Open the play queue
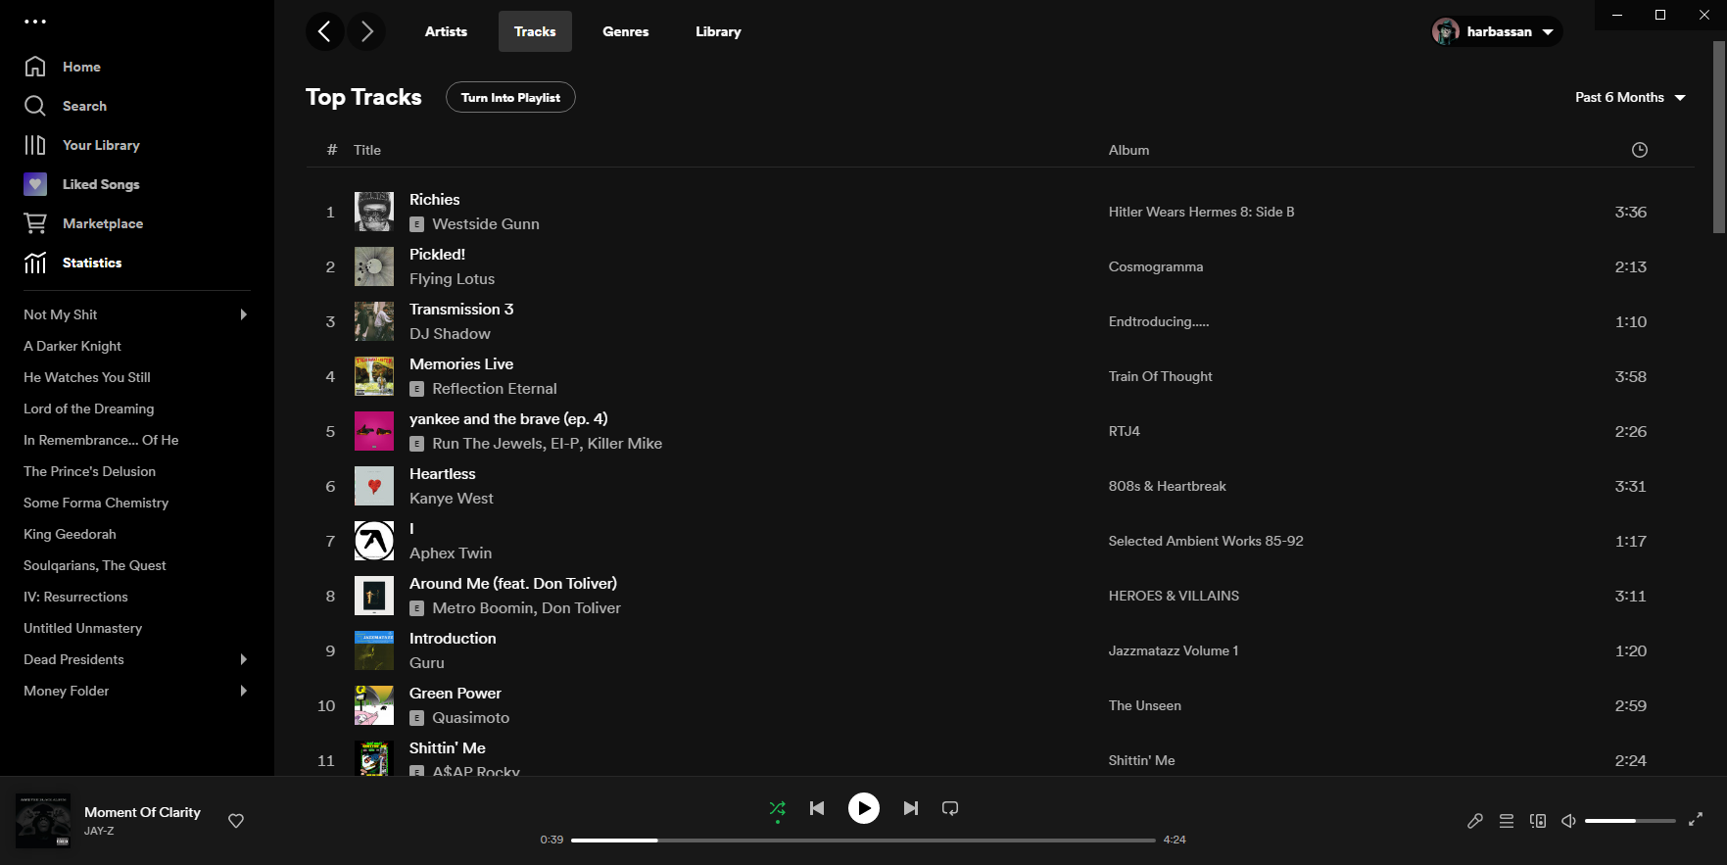1727x865 pixels. 1506,821
